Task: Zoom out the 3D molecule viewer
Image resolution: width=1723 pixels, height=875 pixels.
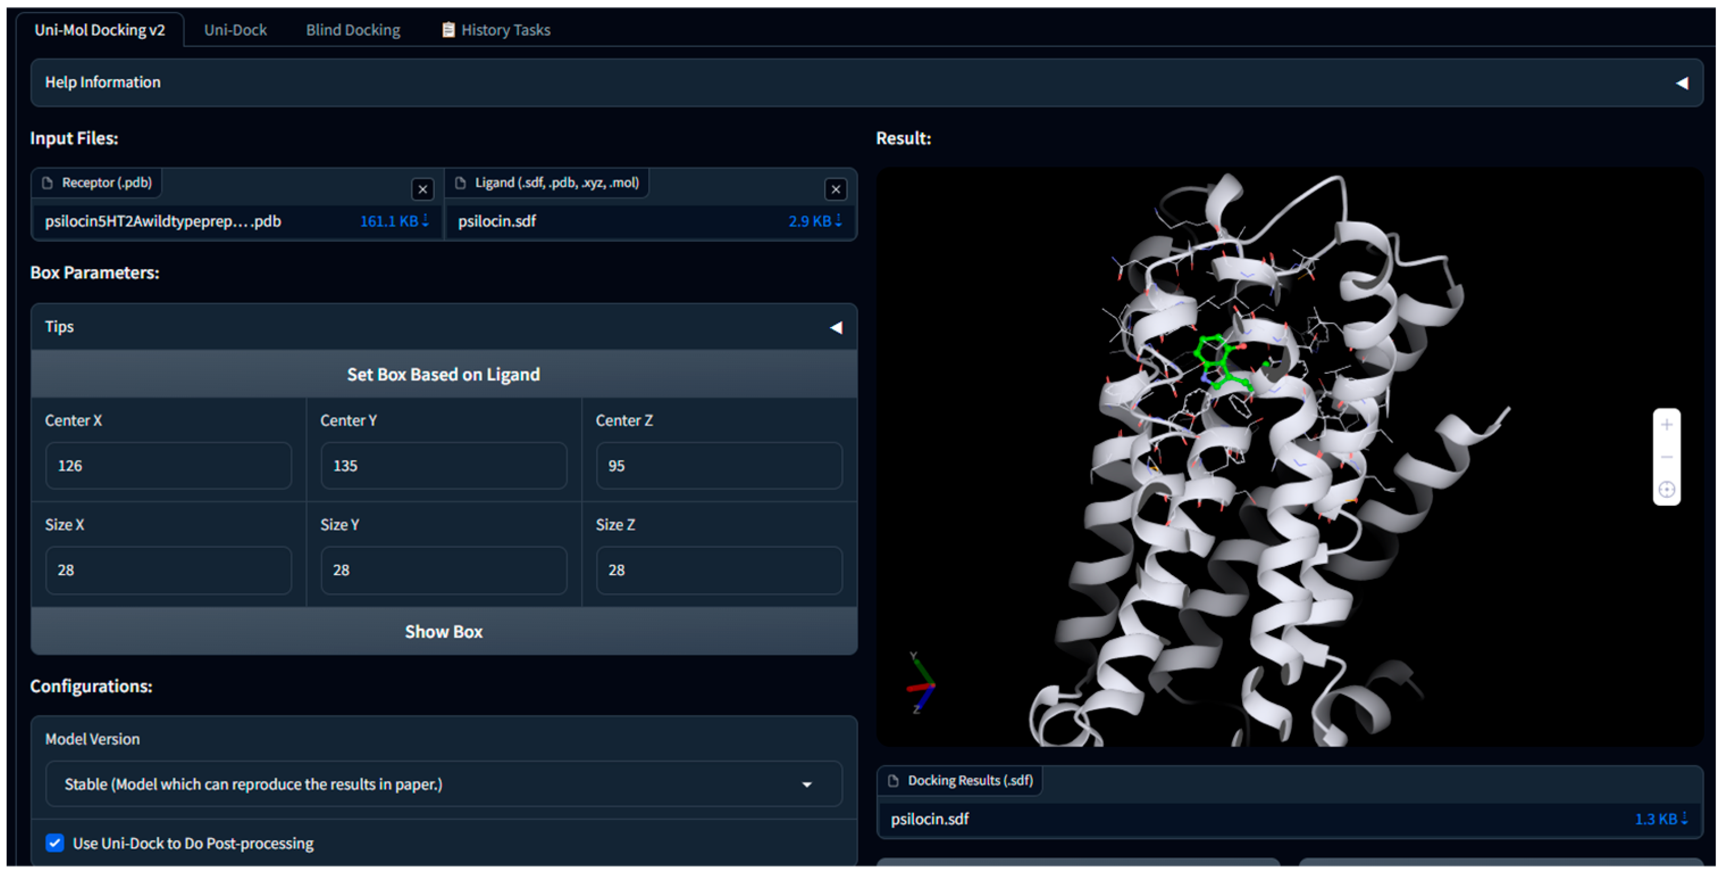Action: tap(1667, 458)
